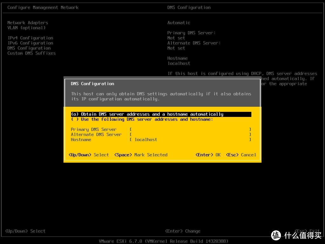Image resolution: width=325 pixels, height=244 pixels.
Task: Open the VLAN (optional) menu entry
Action: pos(26,28)
